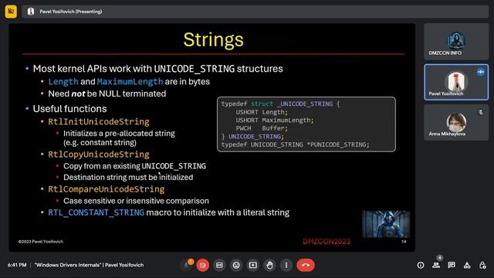
Task: Click the presenter avatar in top bar
Action: pyautogui.click(x=31, y=12)
